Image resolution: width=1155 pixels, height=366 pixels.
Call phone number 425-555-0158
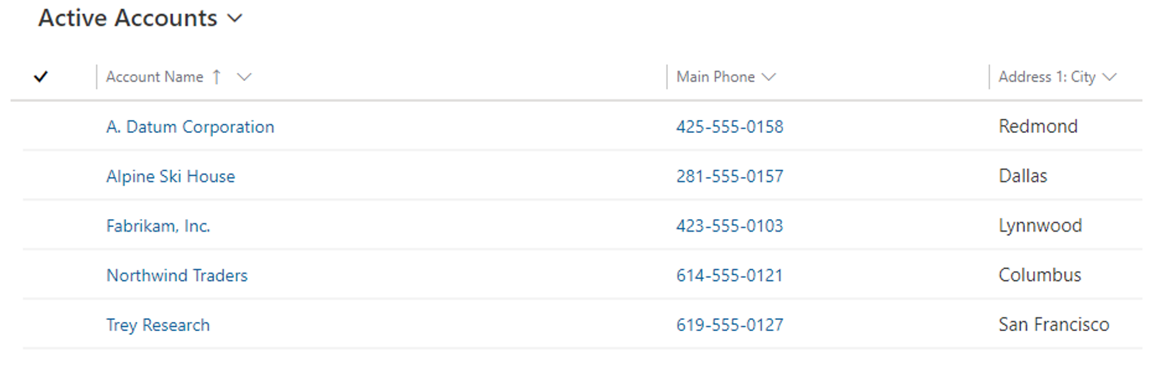[x=730, y=127]
